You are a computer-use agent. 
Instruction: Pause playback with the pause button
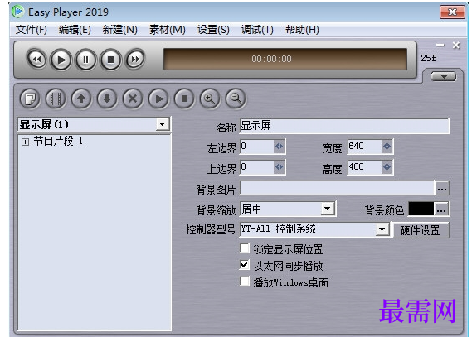tap(85, 60)
